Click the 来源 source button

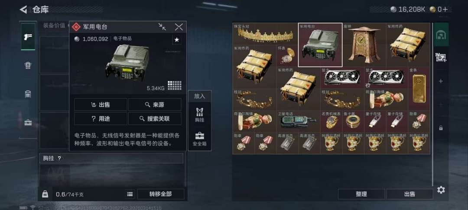point(155,105)
